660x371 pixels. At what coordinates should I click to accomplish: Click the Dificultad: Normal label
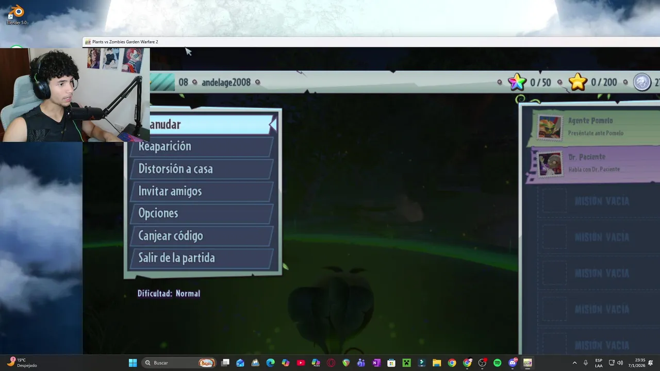pos(169,293)
